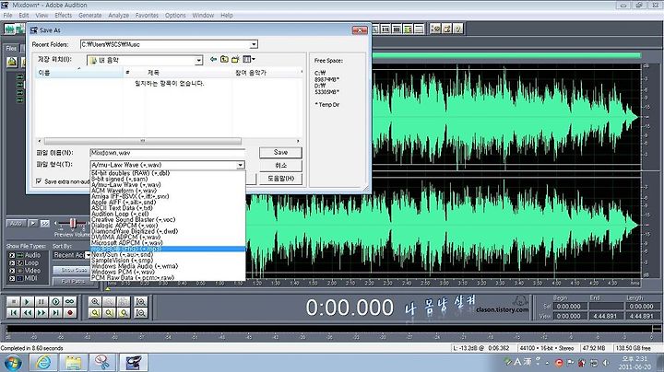
Task: Click the Up One Level folder icon
Action: pyautogui.click(x=224, y=59)
